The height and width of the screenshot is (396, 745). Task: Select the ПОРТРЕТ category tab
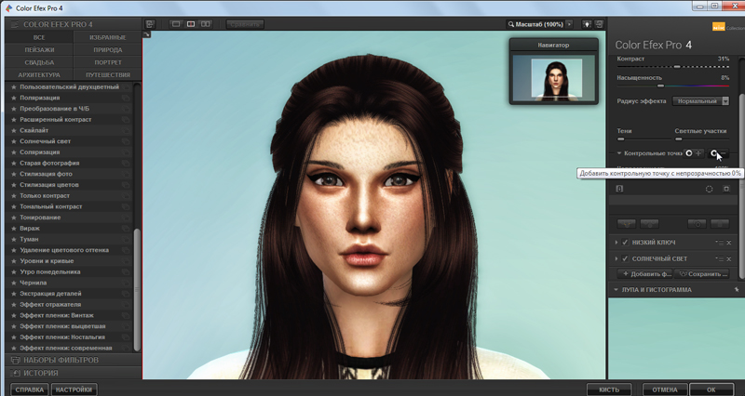(108, 62)
